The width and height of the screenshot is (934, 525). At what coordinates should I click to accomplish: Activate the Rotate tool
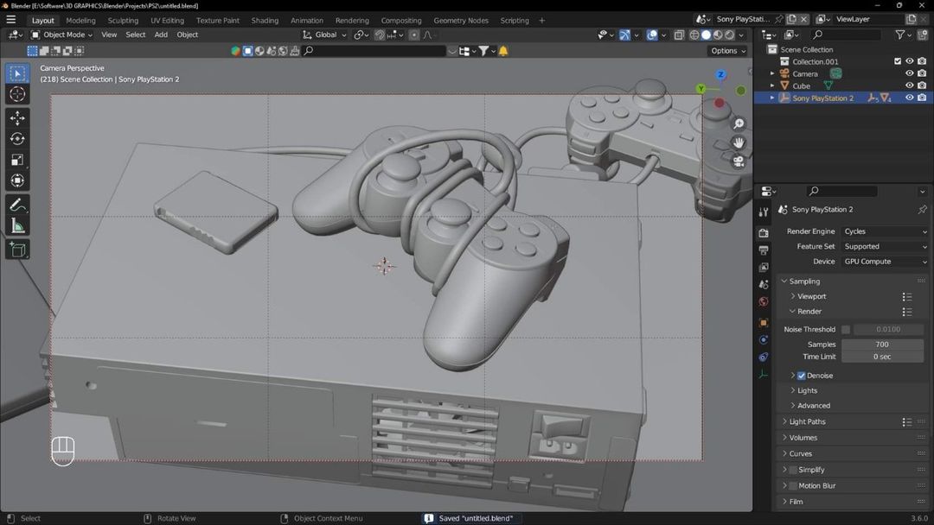pos(17,138)
